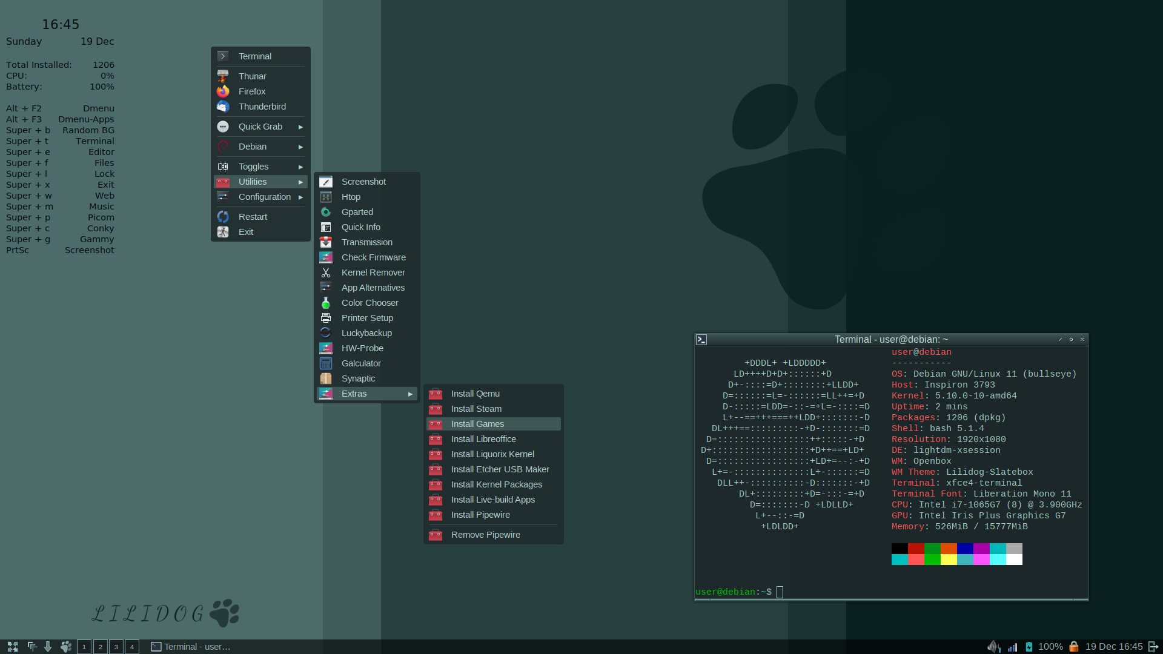The height and width of the screenshot is (654, 1163).
Task: Start Transmission torrent client
Action: coord(366,242)
